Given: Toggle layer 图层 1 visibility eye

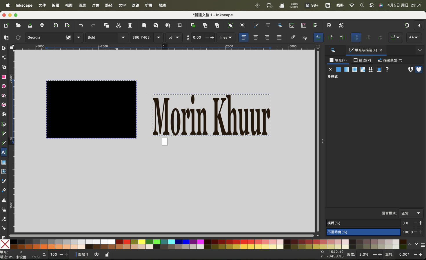Looking at the screenshot, I should [97, 254].
